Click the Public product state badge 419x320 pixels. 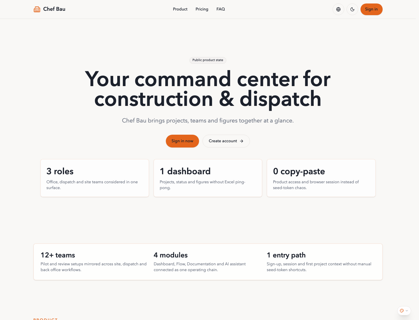pyautogui.click(x=208, y=60)
